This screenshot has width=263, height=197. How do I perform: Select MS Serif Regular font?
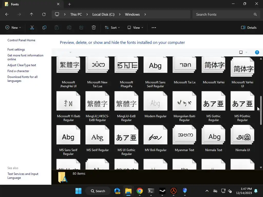click(97, 138)
